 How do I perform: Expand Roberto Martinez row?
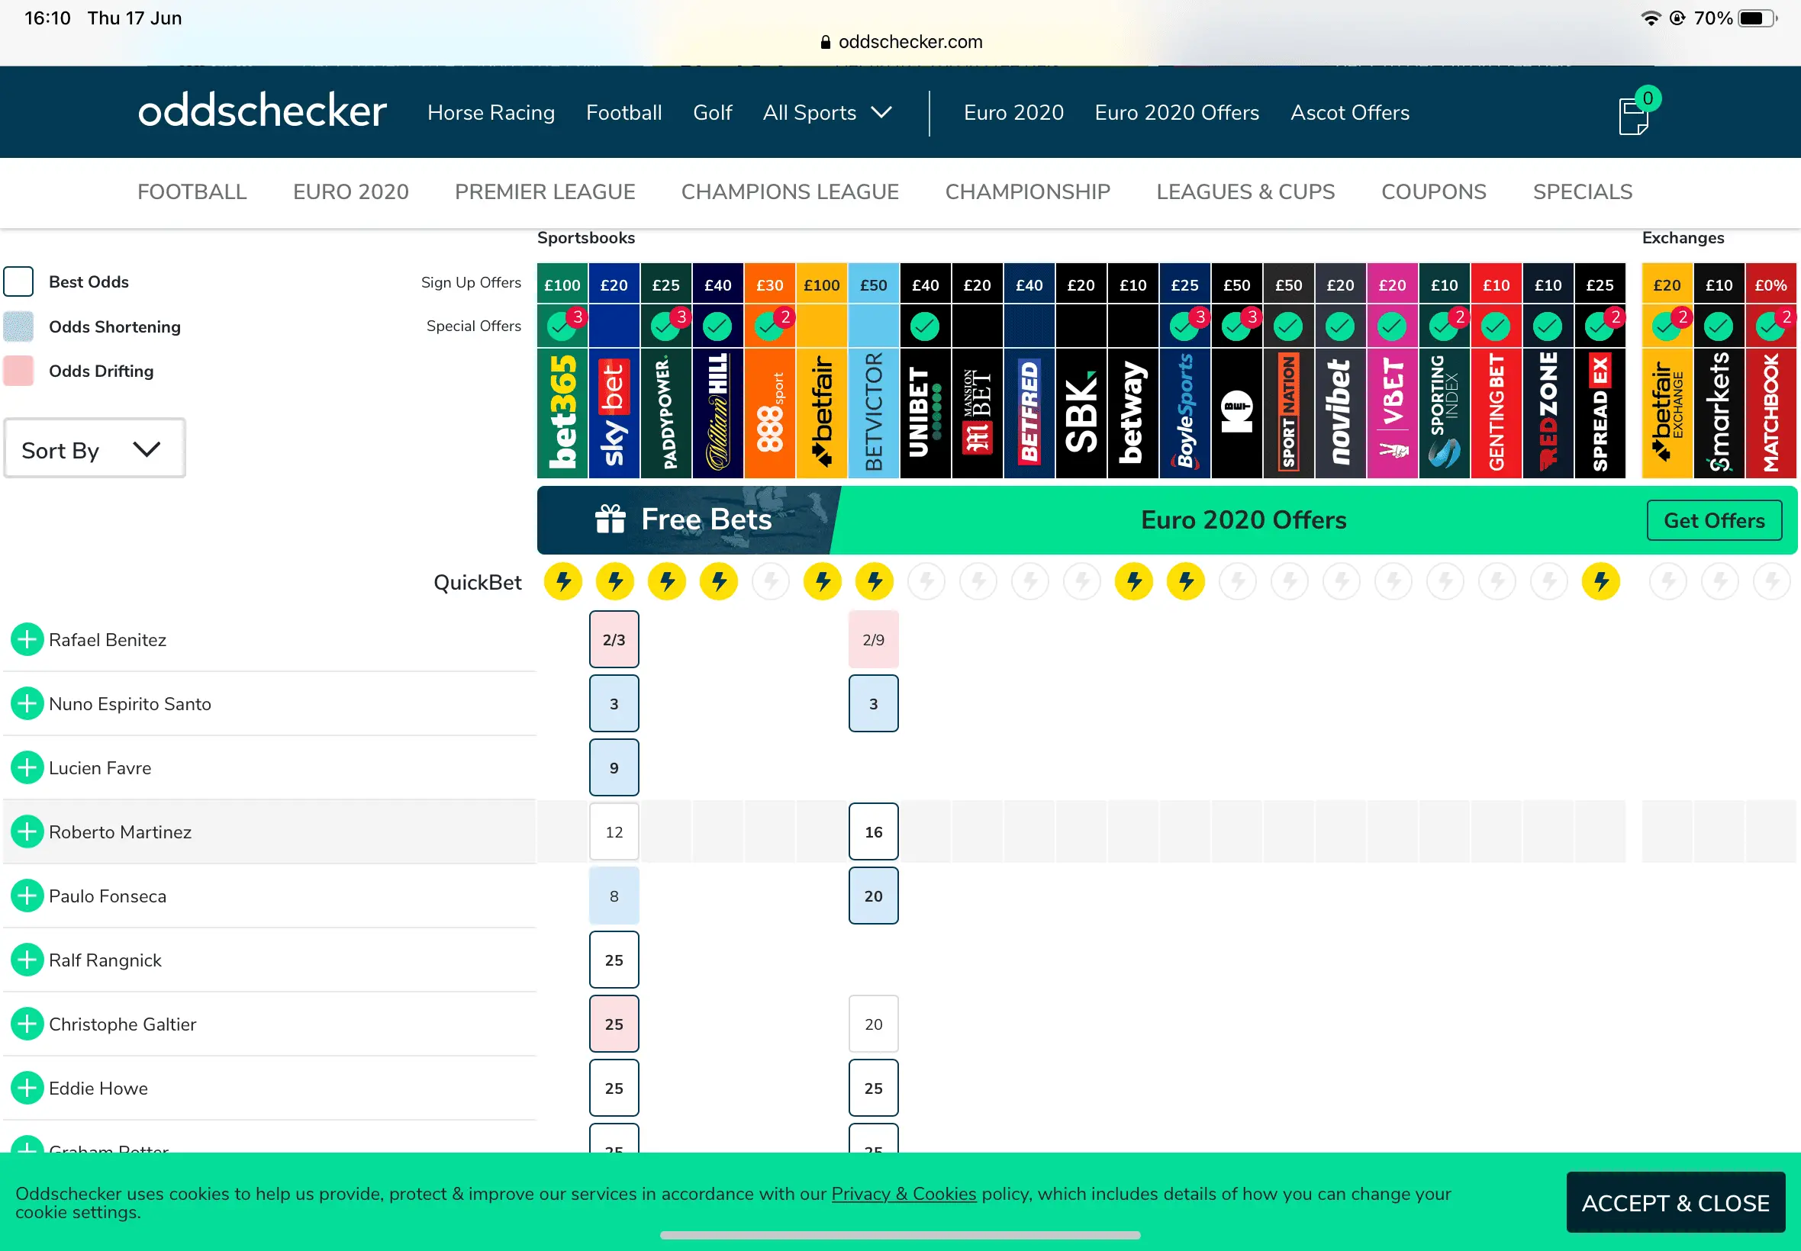(x=27, y=831)
